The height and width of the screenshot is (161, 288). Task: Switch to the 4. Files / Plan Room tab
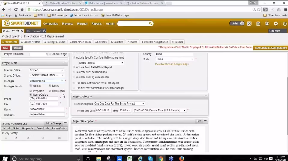click(80, 42)
